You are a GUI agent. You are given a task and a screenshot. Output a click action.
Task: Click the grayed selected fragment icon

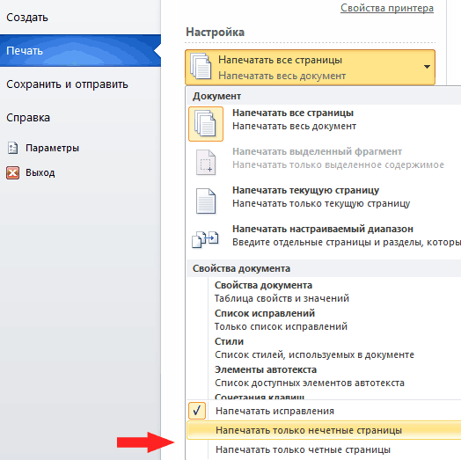pos(206,162)
